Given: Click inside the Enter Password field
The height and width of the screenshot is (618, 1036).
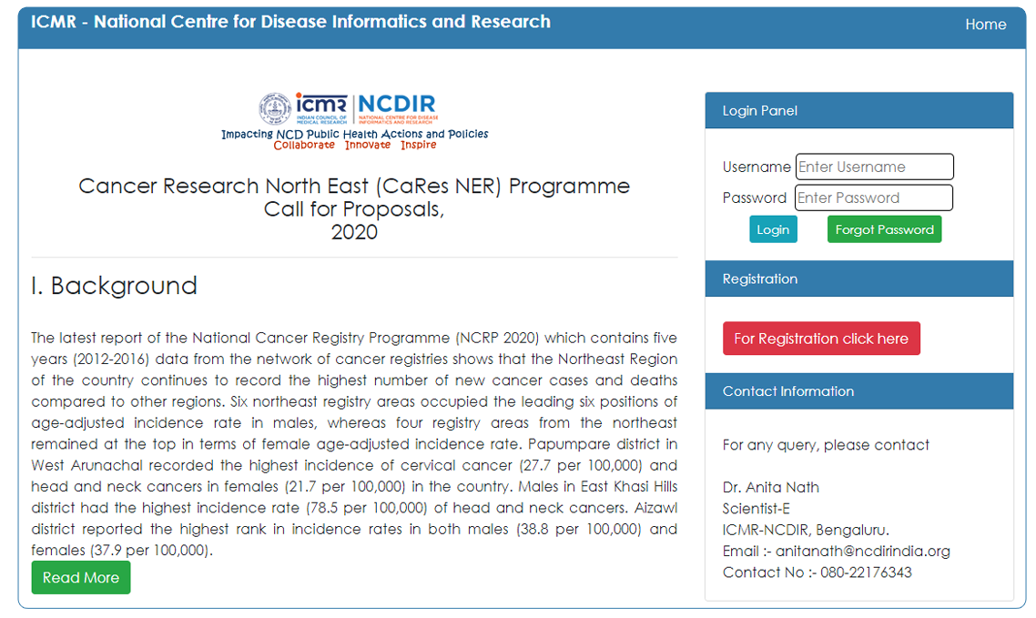Looking at the screenshot, I should coord(874,198).
